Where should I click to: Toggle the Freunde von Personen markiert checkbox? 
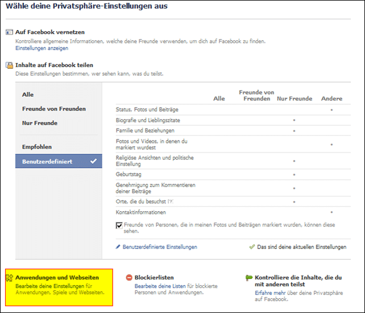[x=119, y=225]
